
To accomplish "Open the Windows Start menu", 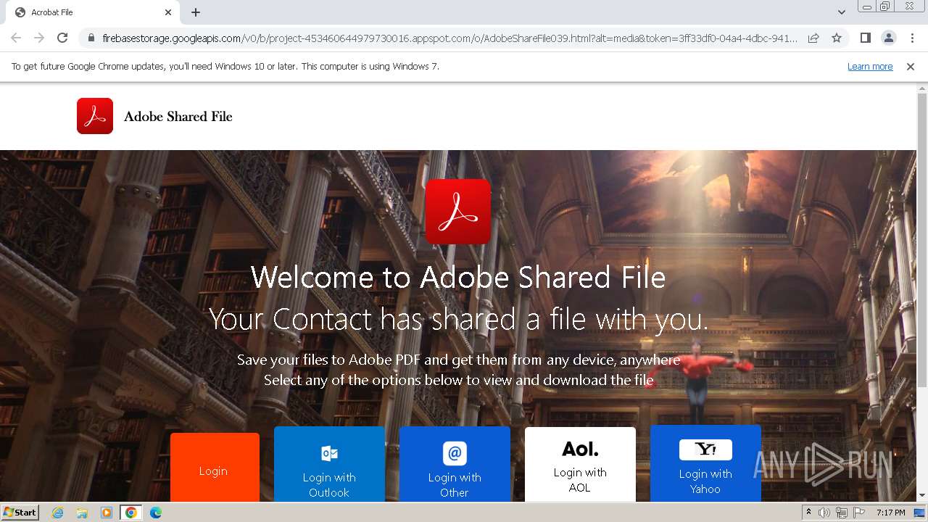I will point(20,512).
